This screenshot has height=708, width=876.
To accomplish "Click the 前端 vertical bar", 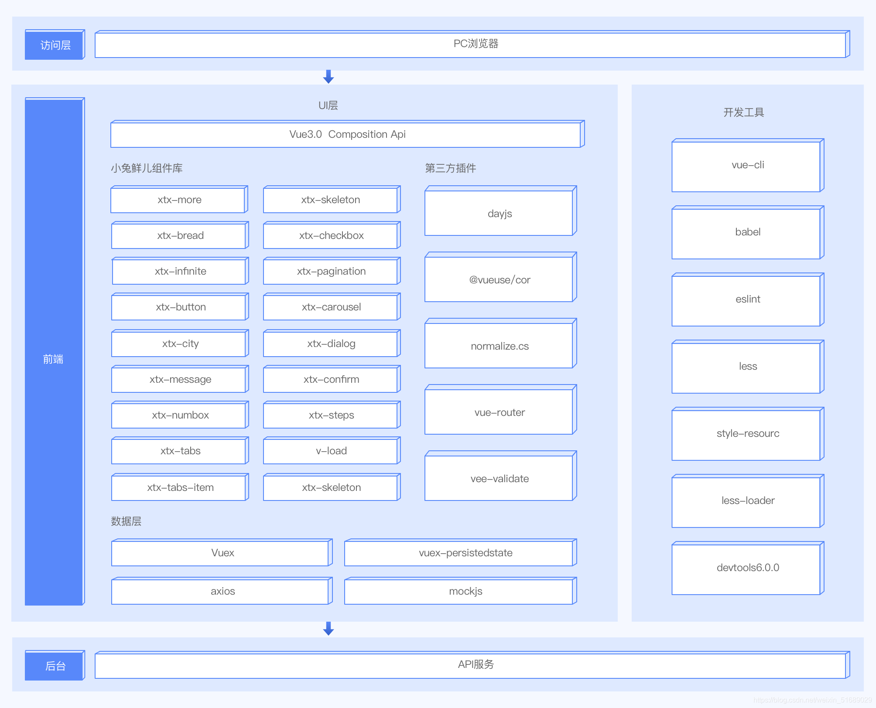I will (x=55, y=351).
